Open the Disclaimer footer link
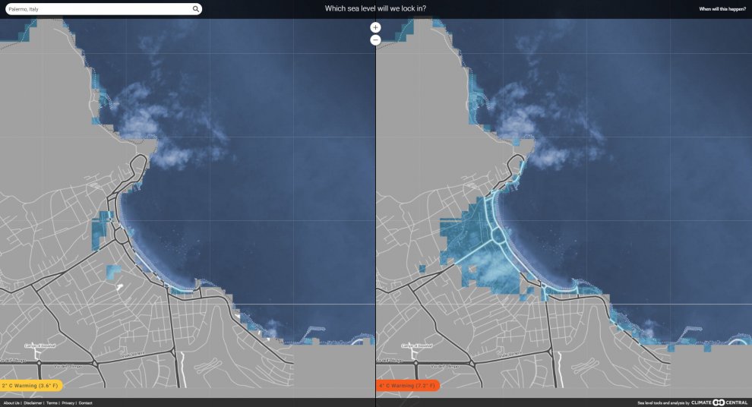This screenshot has width=752, height=407. (x=33, y=403)
